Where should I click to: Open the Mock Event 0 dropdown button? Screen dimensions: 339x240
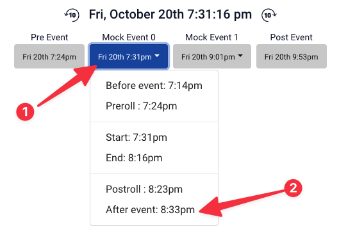[129, 56]
